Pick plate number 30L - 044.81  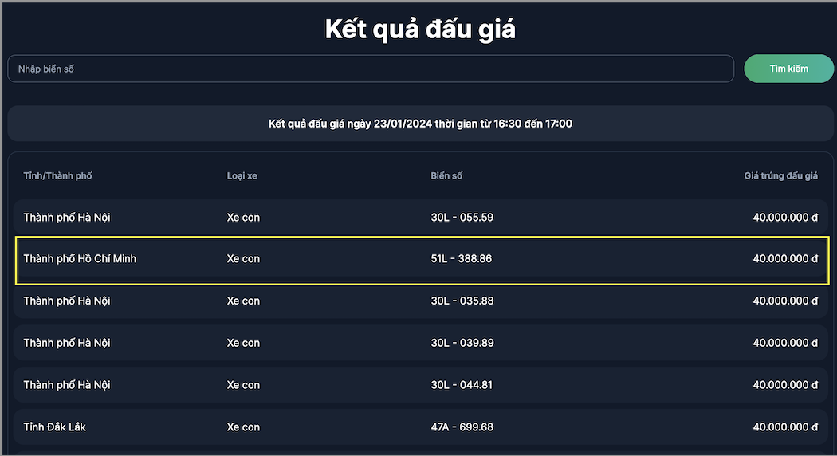pyautogui.click(x=462, y=385)
